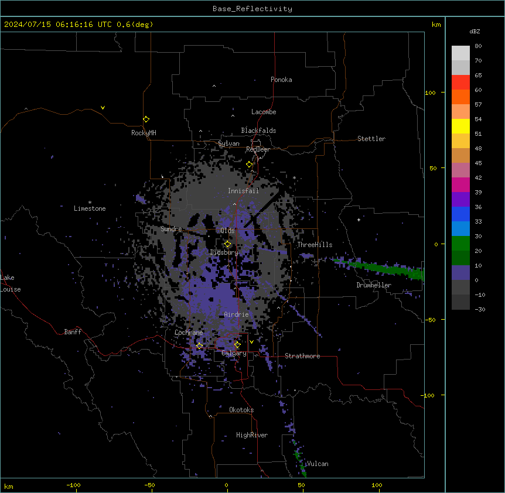The height and width of the screenshot is (493, 505).
Task: Pick the magenta 39-42 dBZ swatch
Action: pyautogui.click(x=460, y=184)
